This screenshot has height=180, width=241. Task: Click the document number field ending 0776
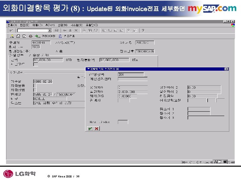(x=145, y=51)
